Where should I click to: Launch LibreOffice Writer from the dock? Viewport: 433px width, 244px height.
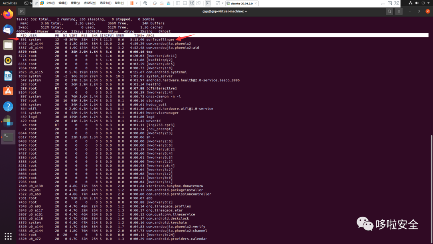8,76
